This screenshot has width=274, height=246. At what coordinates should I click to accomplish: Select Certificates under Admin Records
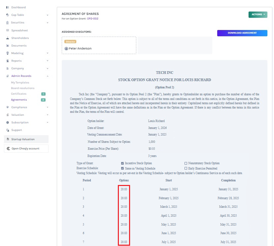point(19,94)
